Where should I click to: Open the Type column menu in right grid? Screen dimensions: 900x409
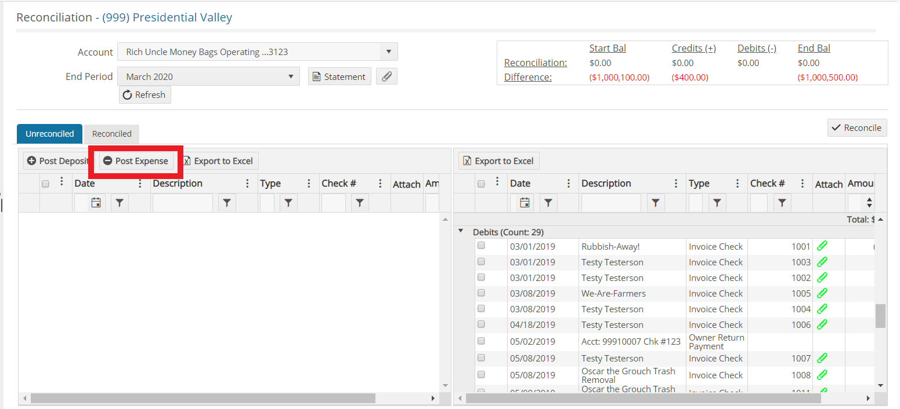(738, 183)
